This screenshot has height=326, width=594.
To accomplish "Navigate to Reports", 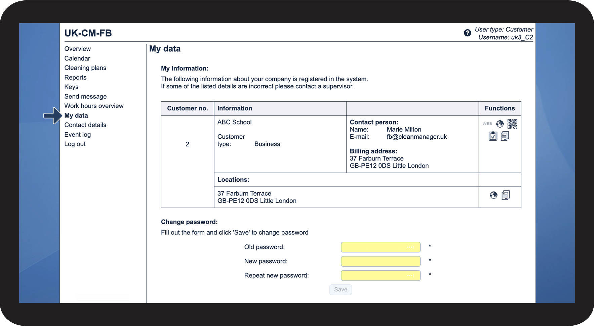I will pos(75,78).
